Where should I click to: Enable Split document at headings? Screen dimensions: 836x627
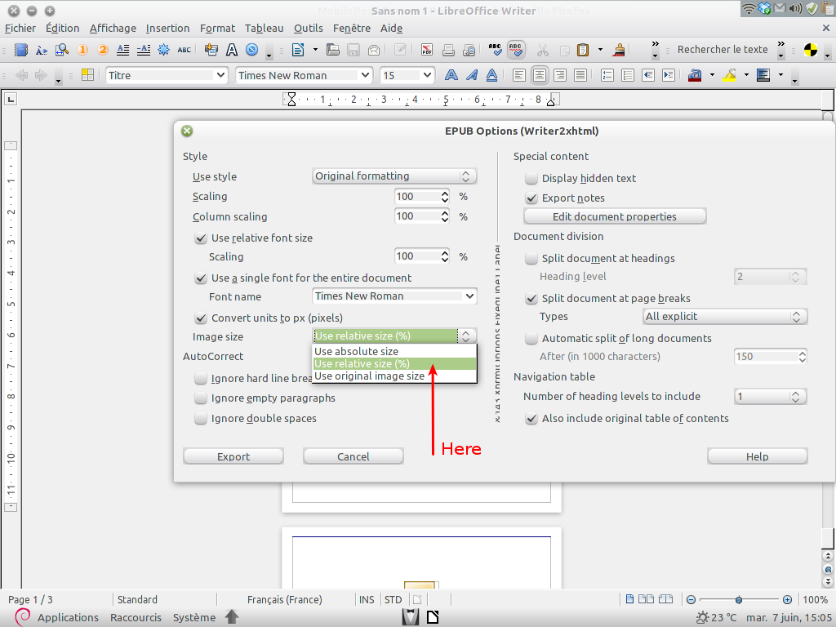click(x=531, y=259)
